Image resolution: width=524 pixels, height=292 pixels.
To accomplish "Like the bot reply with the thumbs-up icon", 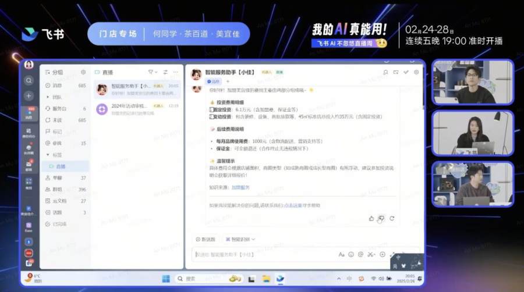I will [371, 218].
